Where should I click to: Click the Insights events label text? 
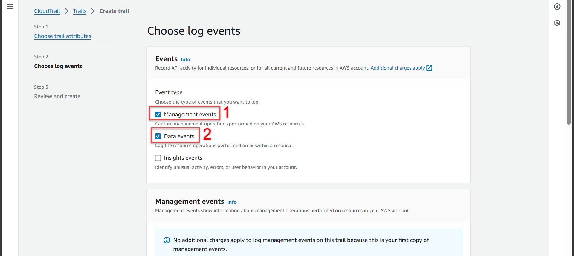[183, 158]
